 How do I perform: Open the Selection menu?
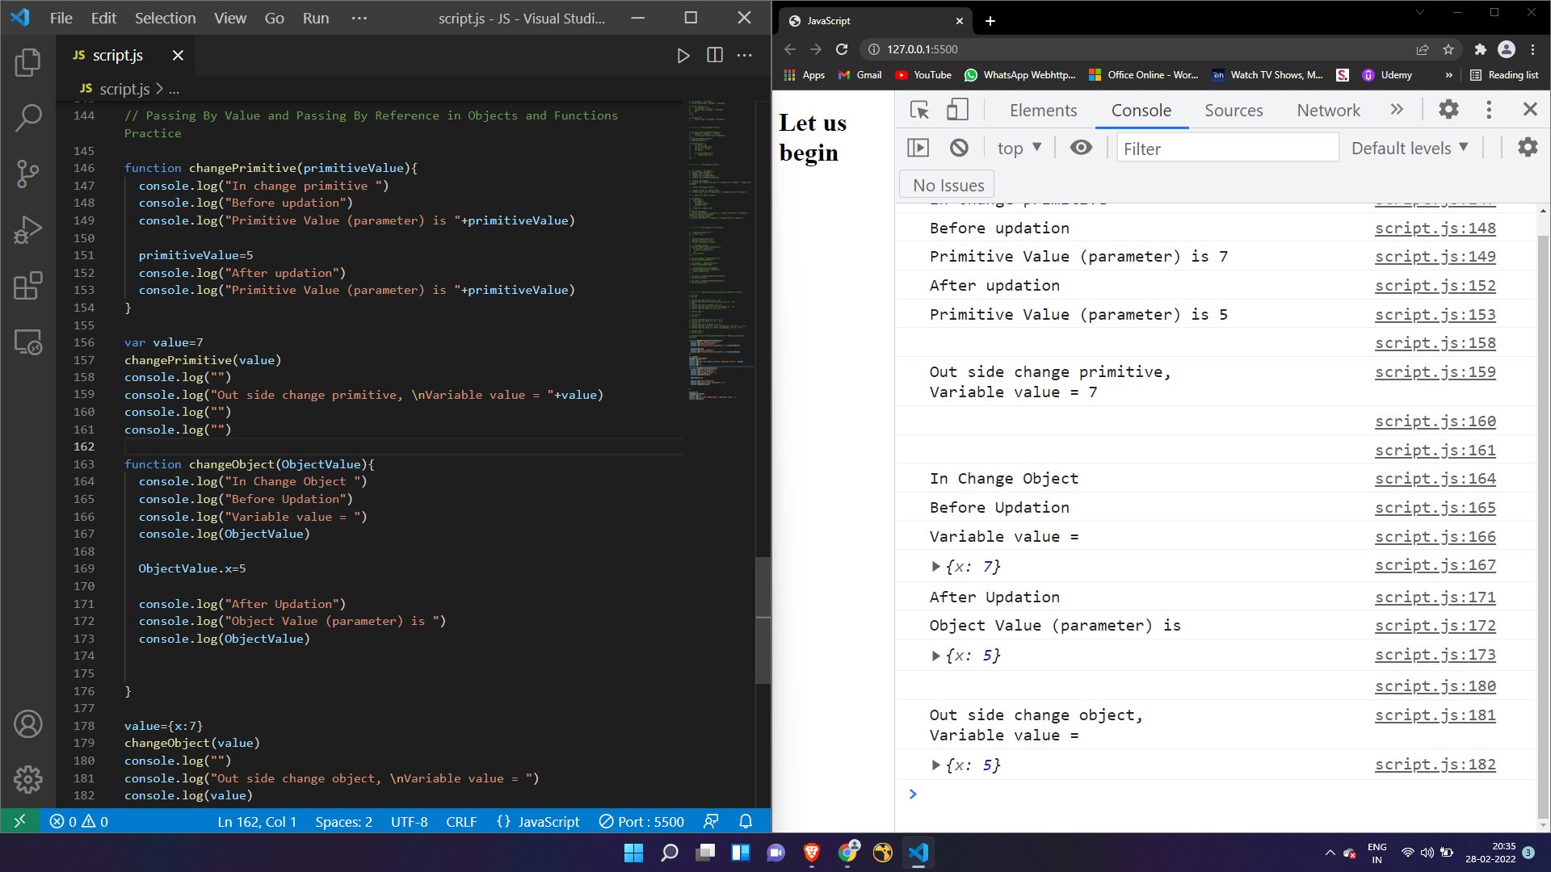(165, 18)
